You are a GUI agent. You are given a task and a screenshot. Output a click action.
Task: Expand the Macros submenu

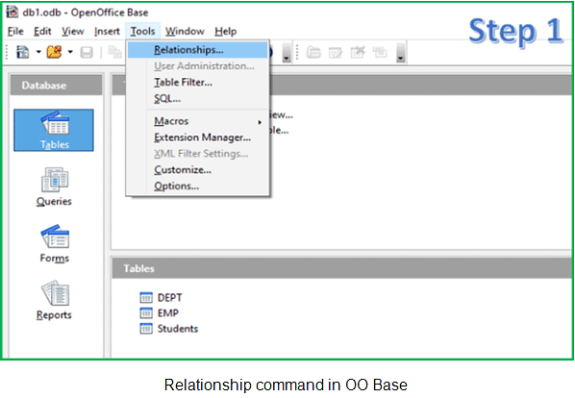point(198,121)
